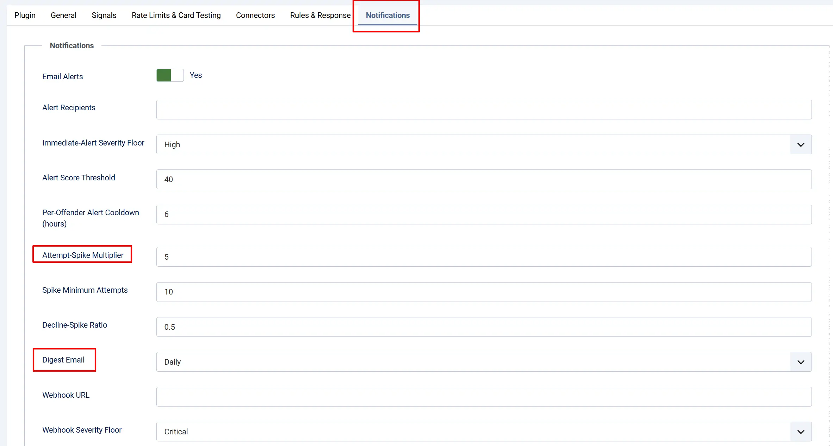Focus the Per-Offender Alert Cooldown field
The height and width of the screenshot is (446, 833).
[484, 215]
